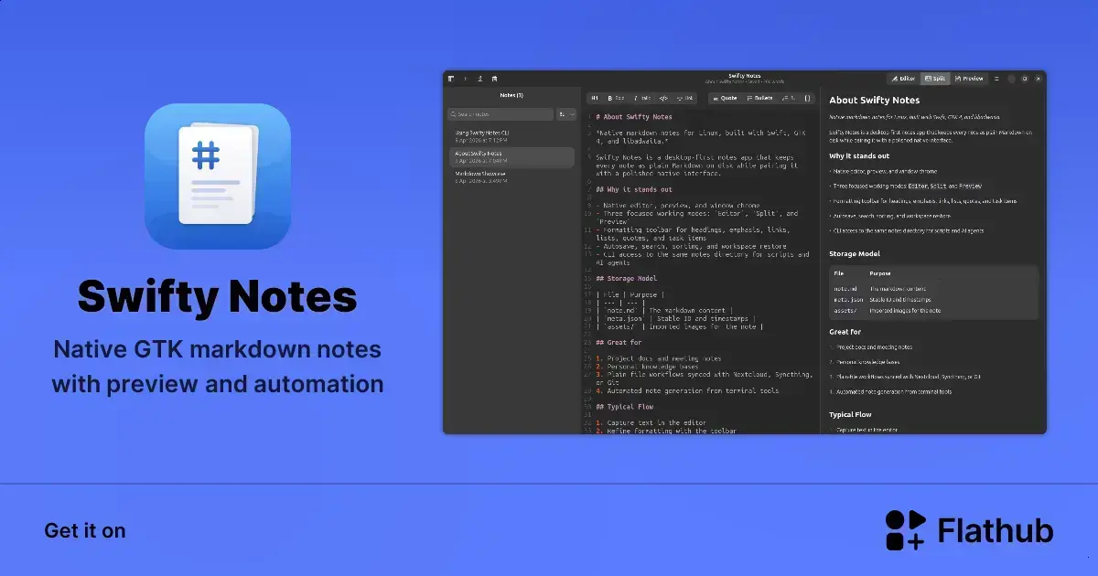This screenshot has width=1098, height=576.
Task: Maximize the Swifty Notes window
Action: 1025,79
